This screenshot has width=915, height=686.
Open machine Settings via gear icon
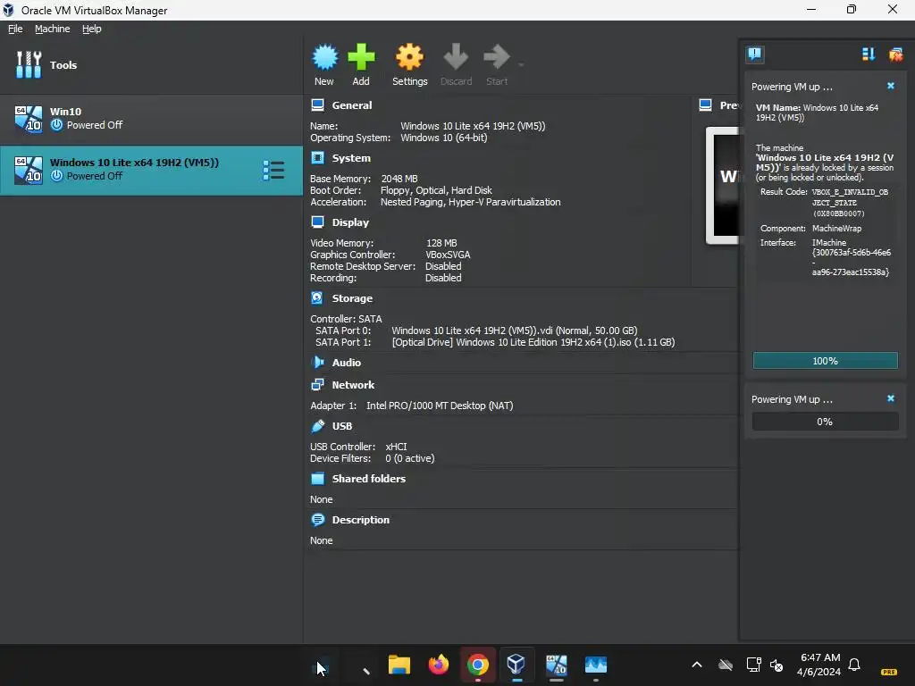[409, 57]
